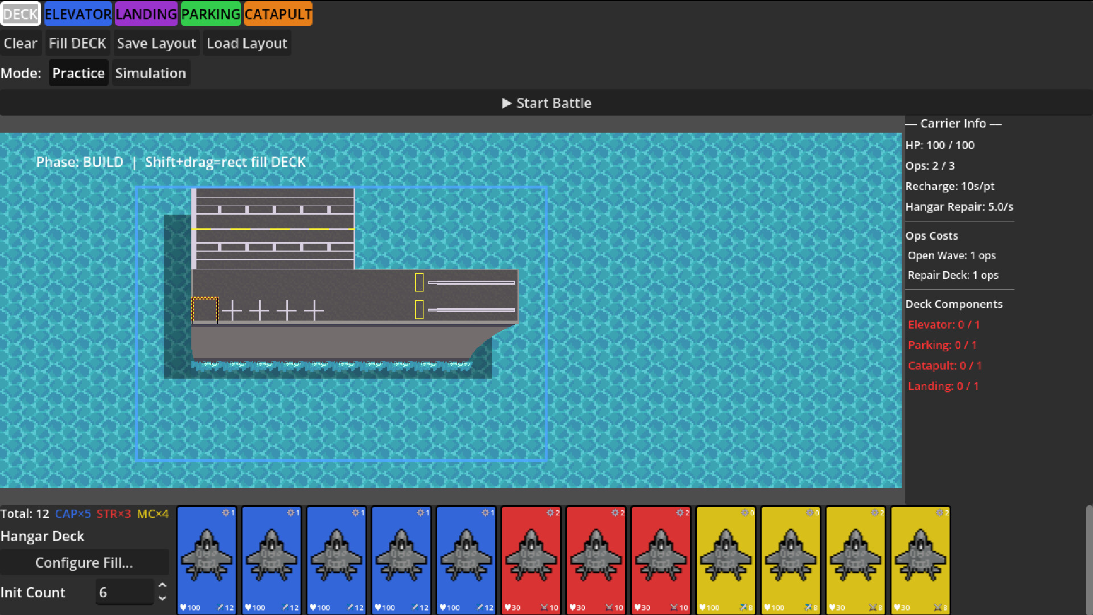Switch mode to Practice
This screenshot has height=615, width=1093.
78,73
